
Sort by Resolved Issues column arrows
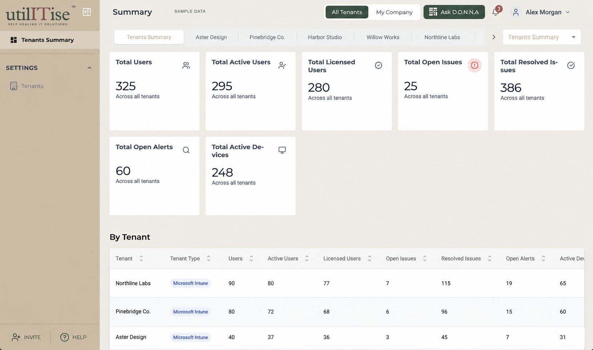[489, 259]
